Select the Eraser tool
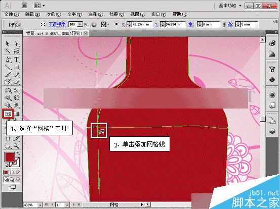This screenshot has width=280, height=209. pyautogui.click(x=16, y=82)
